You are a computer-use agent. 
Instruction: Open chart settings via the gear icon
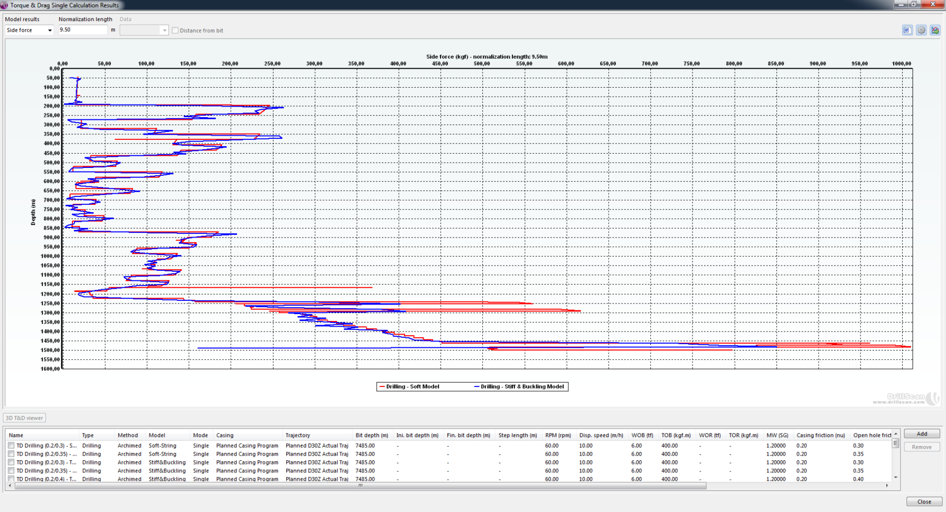pyautogui.click(x=921, y=30)
